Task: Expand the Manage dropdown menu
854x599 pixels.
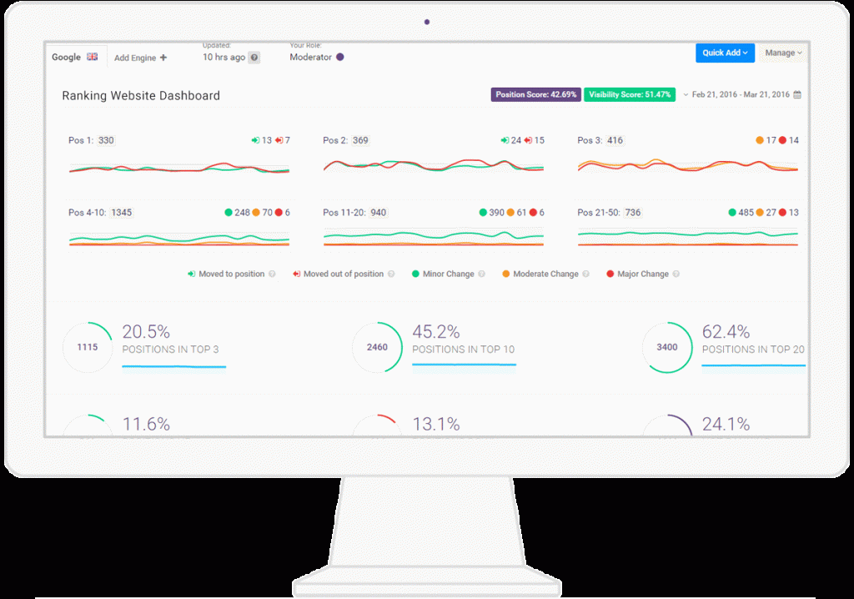Action: point(781,52)
